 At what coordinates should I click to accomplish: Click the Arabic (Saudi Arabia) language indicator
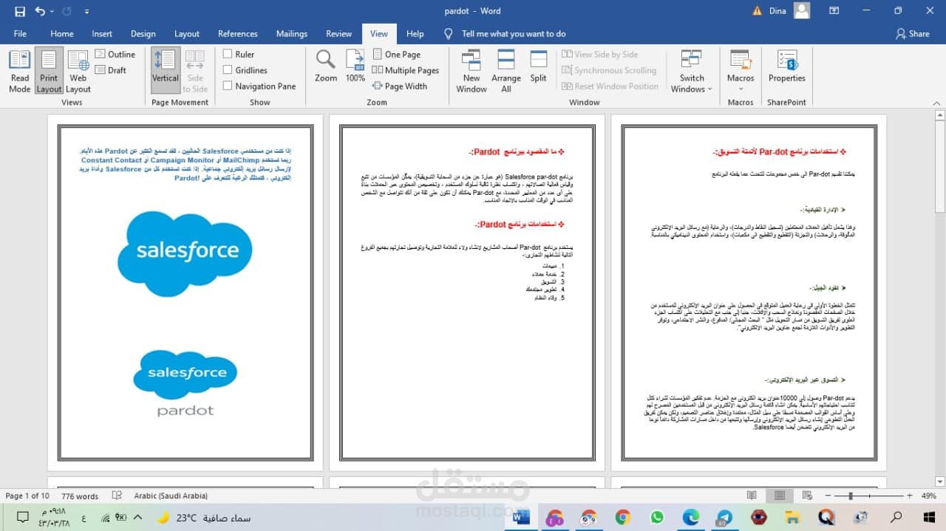click(x=171, y=496)
